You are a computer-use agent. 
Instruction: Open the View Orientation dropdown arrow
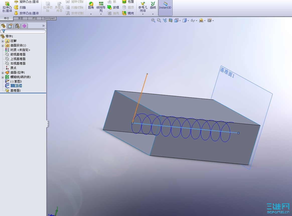pyautogui.click(x=180, y=21)
